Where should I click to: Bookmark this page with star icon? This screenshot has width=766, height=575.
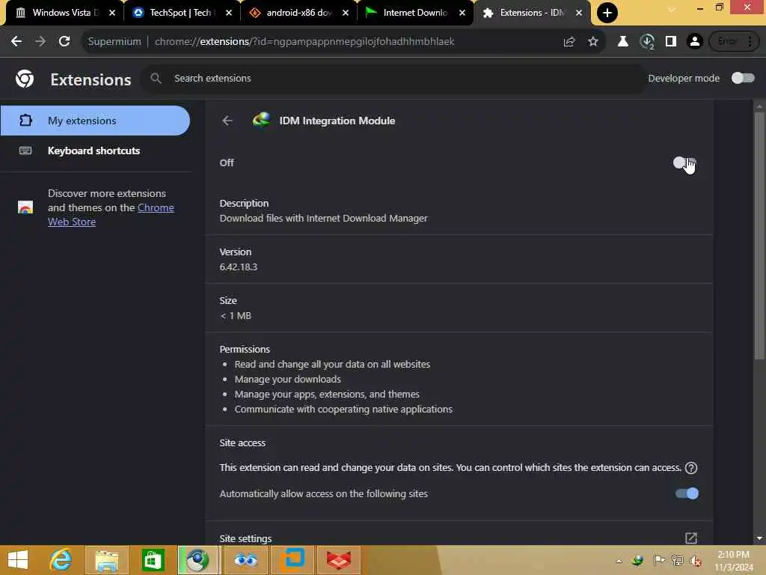[x=593, y=42]
